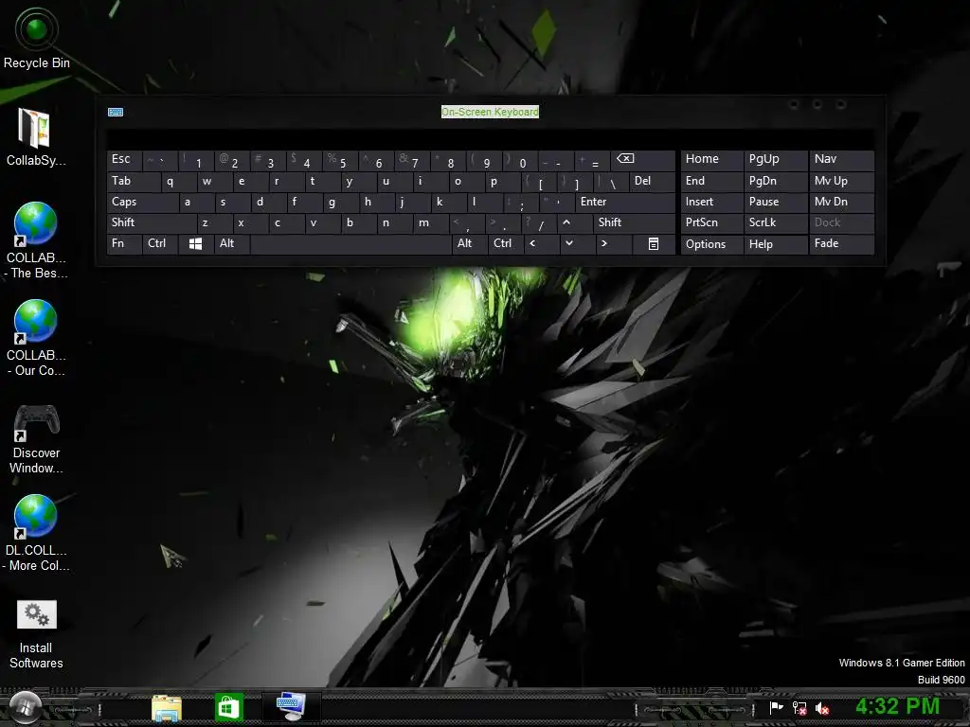The height and width of the screenshot is (727, 970).
Task: Launch Discover Window... gamepad shortcut
Action: (36, 438)
